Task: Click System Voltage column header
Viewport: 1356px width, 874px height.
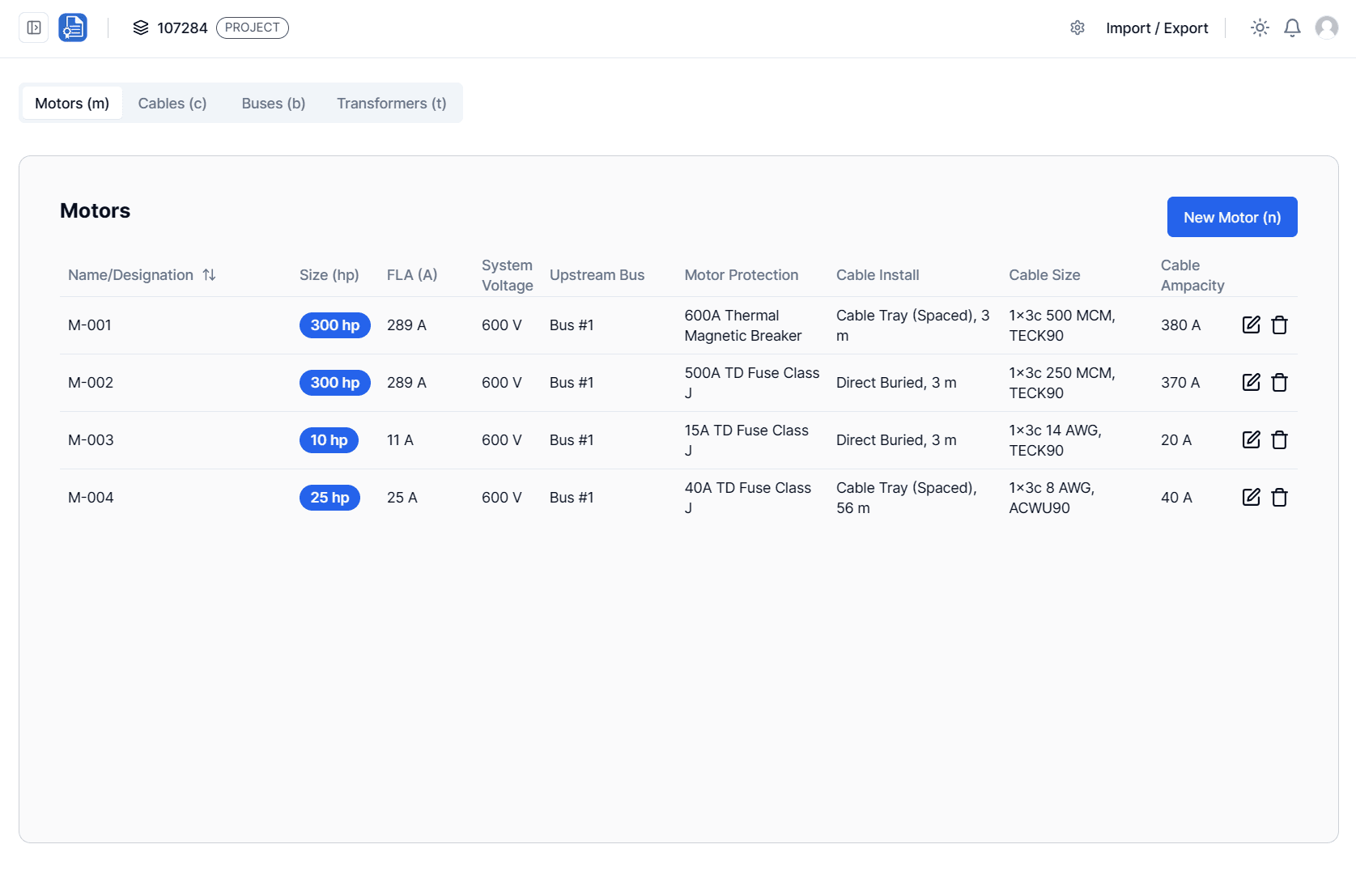Action: (x=508, y=275)
